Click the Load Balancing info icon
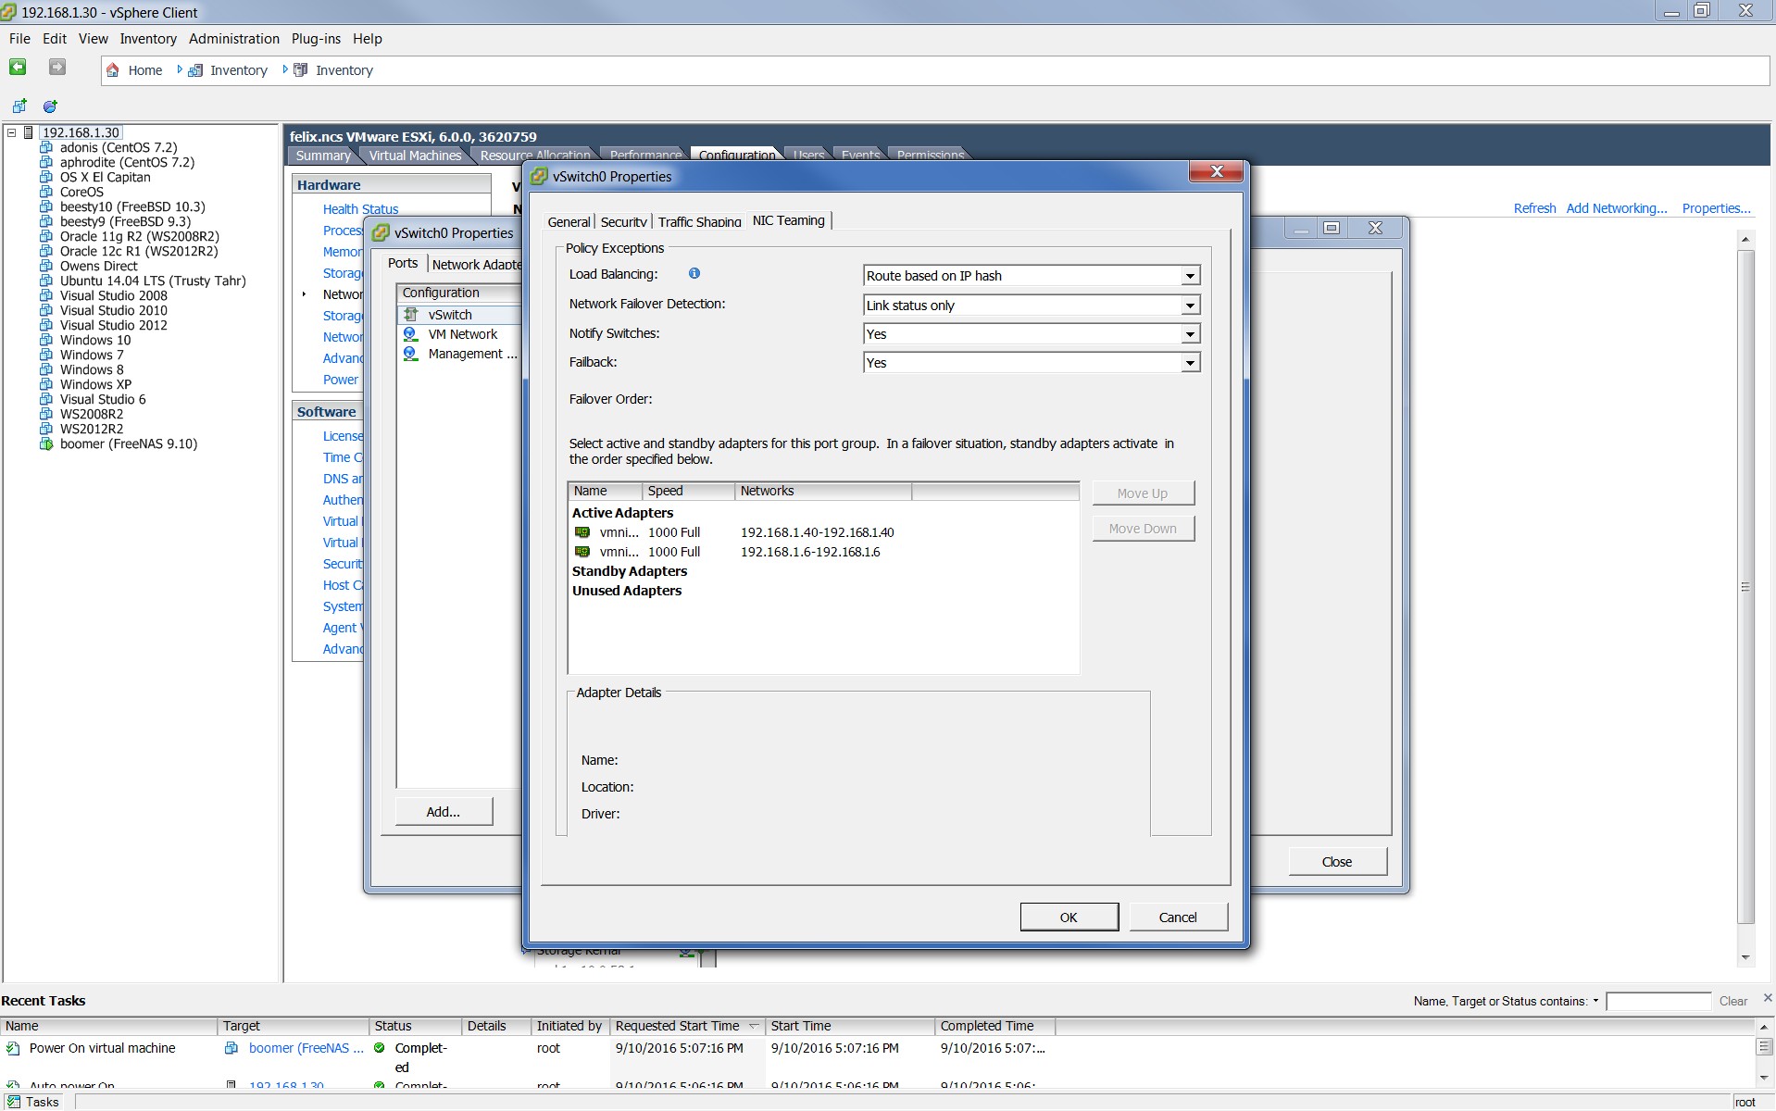Screen dimensions: 1776x1111 694,273
